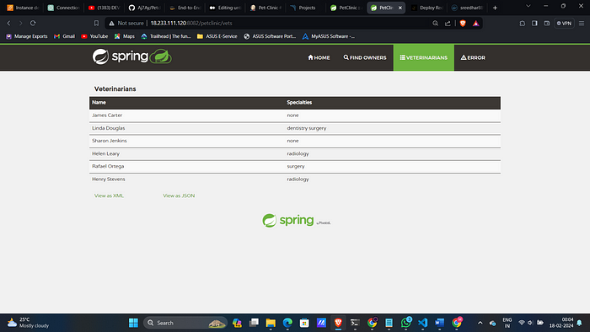Select the Helen Leary row name
Image resolution: width=590 pixels, height=332 pixels.
coord(105,153)
